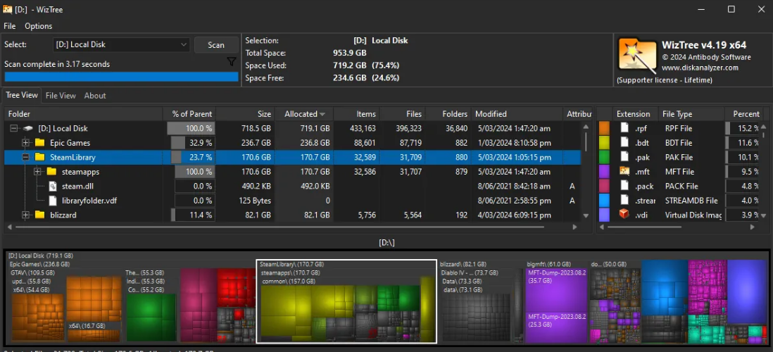The image size is (773, 352).
Task: Open the About tab
Action: tap(94, 96)
